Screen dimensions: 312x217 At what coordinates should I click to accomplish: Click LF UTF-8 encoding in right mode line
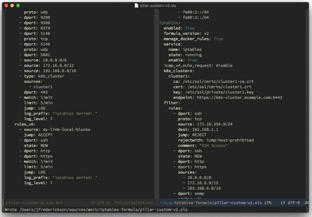(x=290, y=202)
